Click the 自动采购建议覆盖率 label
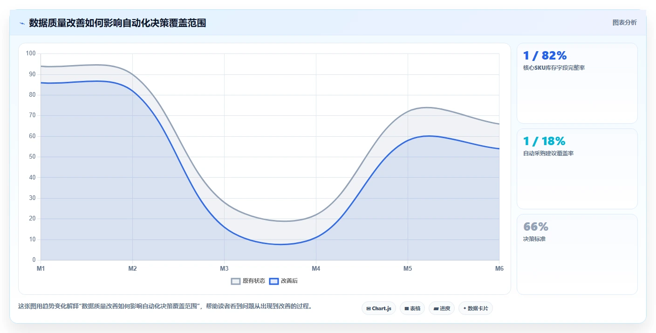The image size is (656, 333). (x=548, y=153)
